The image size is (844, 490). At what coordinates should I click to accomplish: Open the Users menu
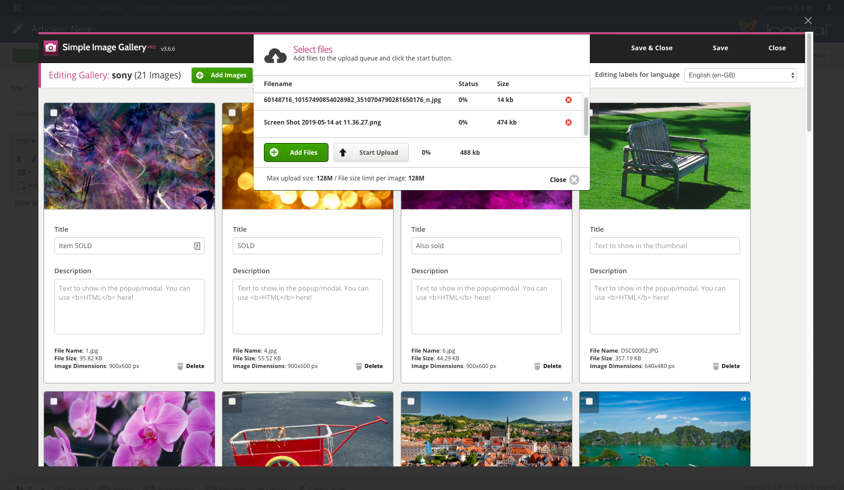pyautogui.click(x=79, y=8)
